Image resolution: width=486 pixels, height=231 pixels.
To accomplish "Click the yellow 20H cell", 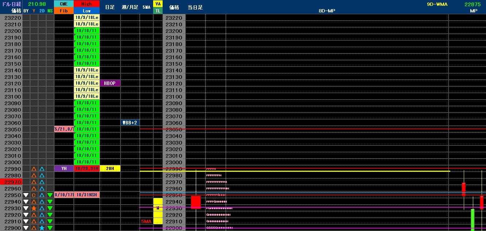I will tap(110, 169).
